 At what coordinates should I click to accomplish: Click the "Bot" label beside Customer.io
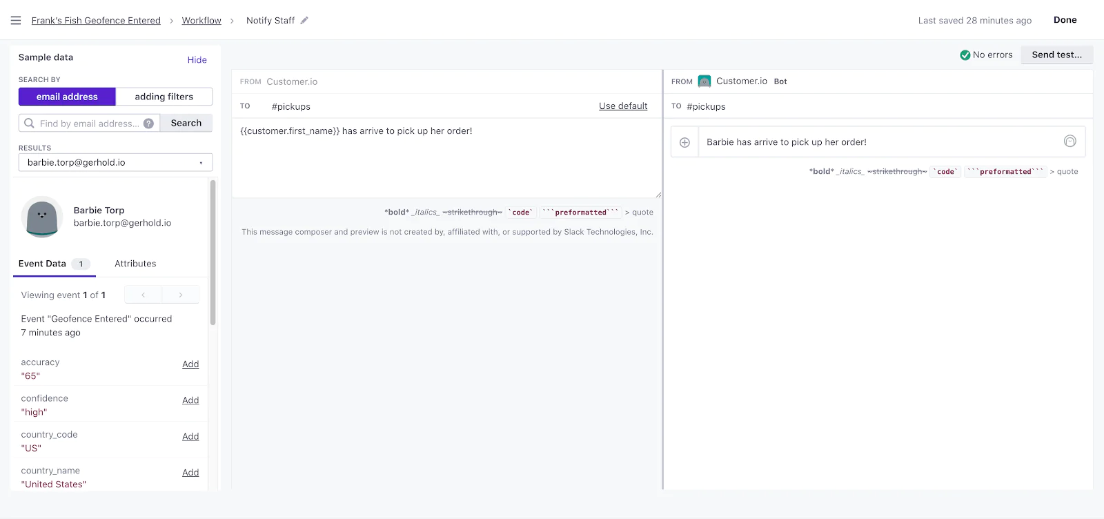point(780,81)
